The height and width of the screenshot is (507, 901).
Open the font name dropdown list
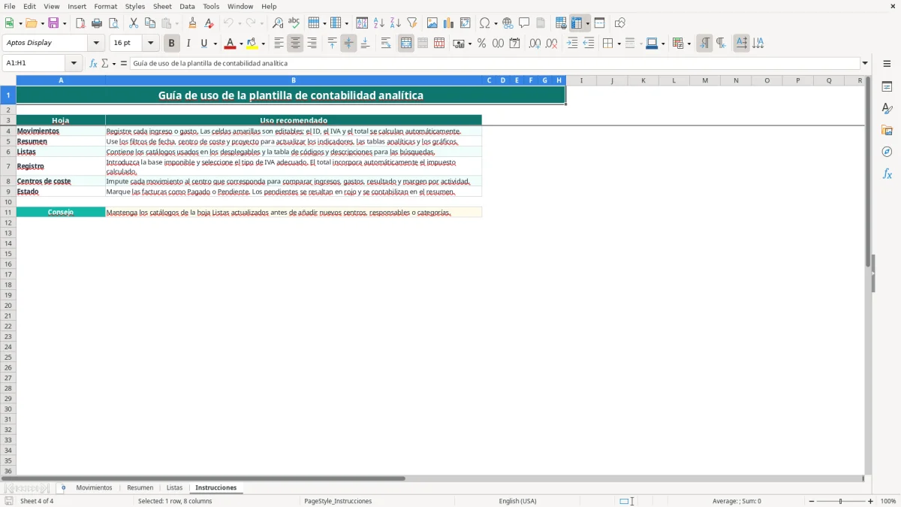(96, 44)
